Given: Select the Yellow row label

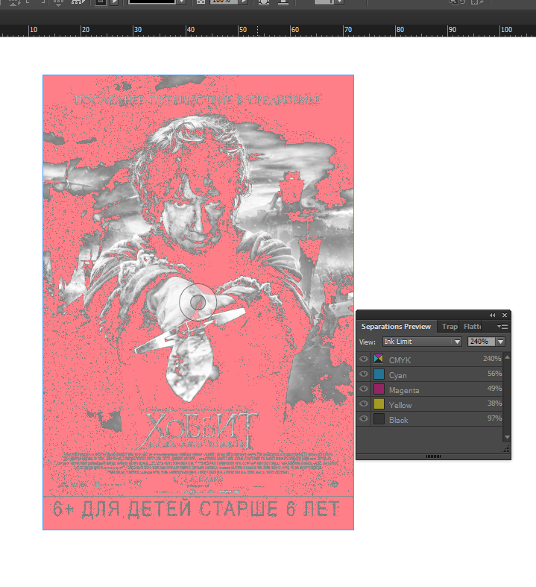Looking at the screenshot, I should point(400,405).
